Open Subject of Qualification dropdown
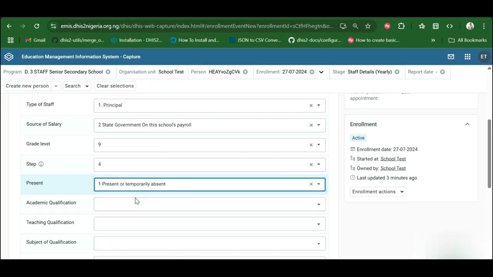 [210, 244]
